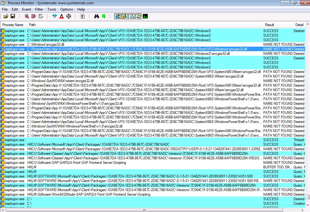Open the Filter dialog via funnel icon
The width and height of the screenshot is (310, 212).
click(55, 16)
